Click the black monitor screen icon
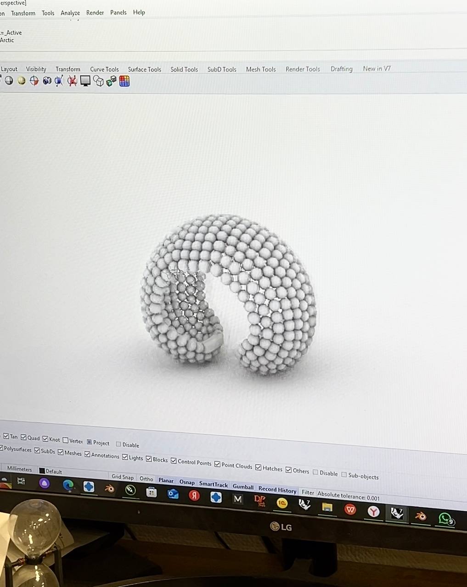This screenshot has width=467, height=587. pos(85,81)
